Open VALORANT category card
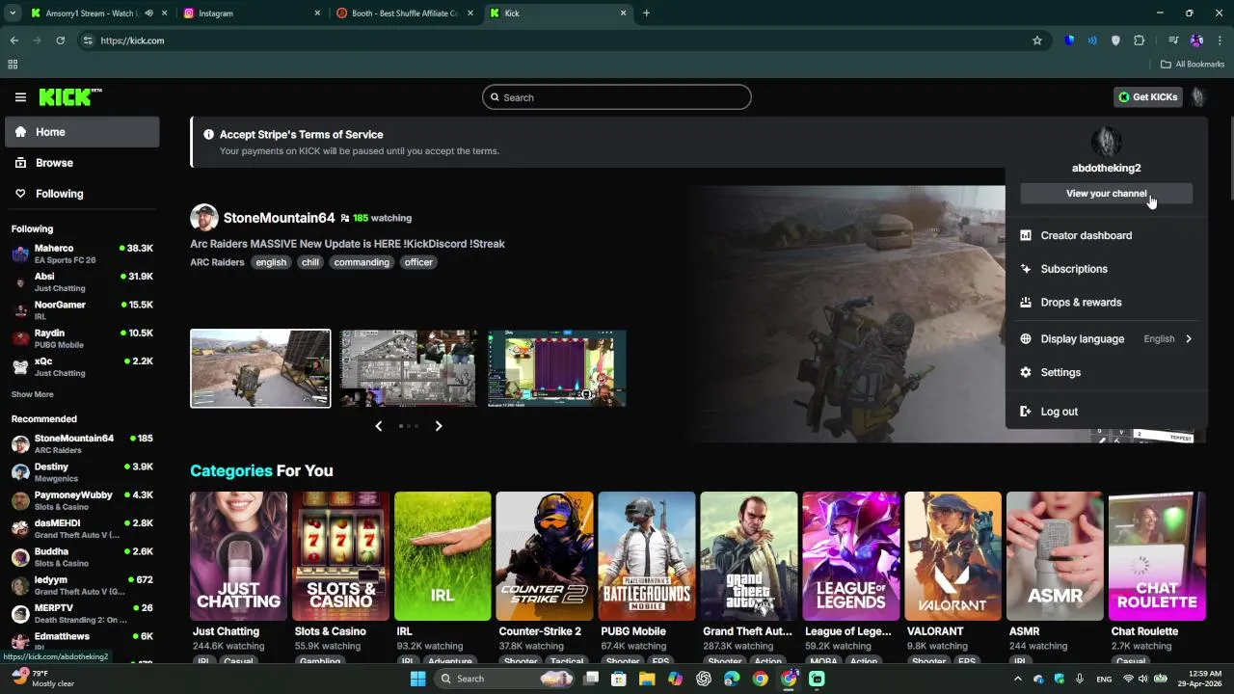The image size is (1234, 694). tap(953, 556)
